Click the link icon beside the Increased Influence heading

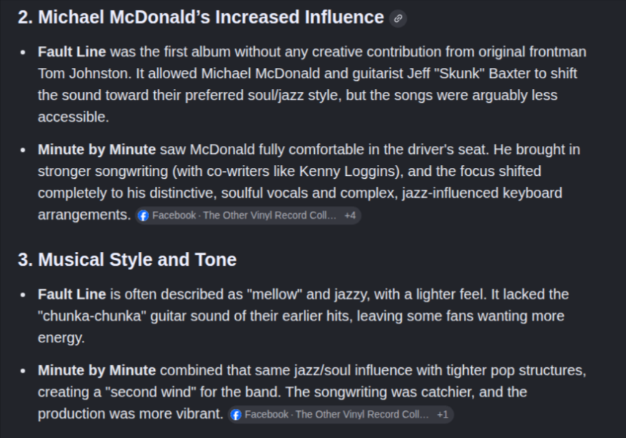coord(398,18)
